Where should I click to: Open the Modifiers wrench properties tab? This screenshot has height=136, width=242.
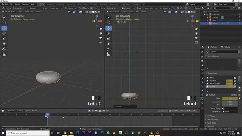202,82
